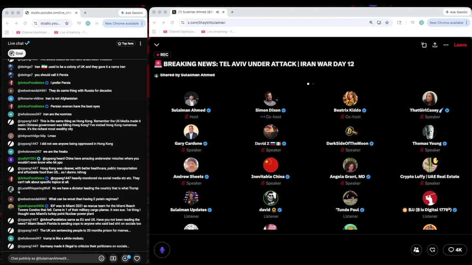Image resolution: width=472 pixels, height=265 pixels.
Task: Click the Goal chip in live chat
Action: (x=17, y=53)
